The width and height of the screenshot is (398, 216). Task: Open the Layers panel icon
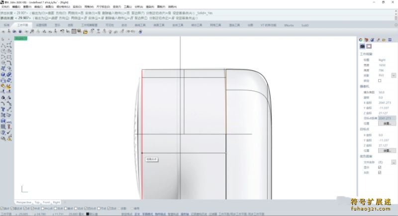point(366,40)
